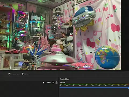This screenshot has width=129, height=97.
Task: Click the blue Device volume slider handle
Action: coord(128,88)
